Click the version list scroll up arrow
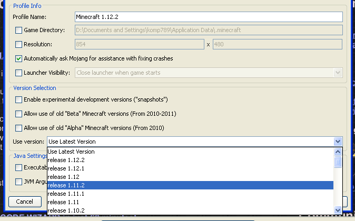The height and width of the screenshot is (221, 355). coord(338,152)
